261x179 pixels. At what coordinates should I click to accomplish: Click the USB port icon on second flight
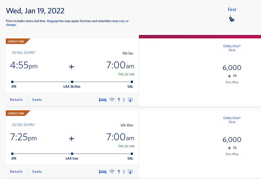(124, 172)
